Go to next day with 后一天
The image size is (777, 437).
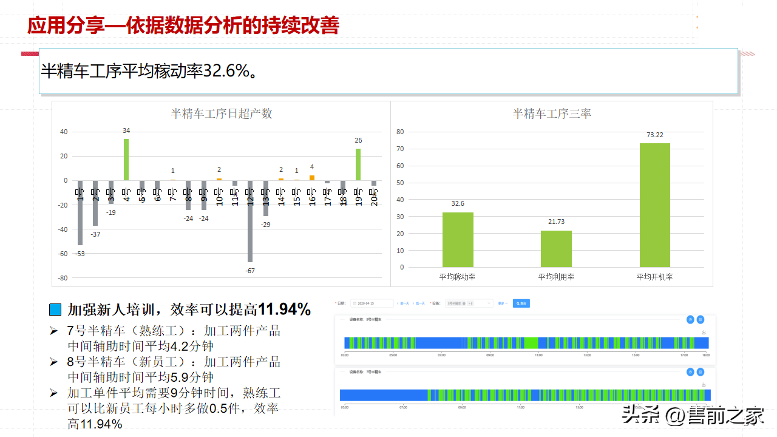(x=419, y=303)
